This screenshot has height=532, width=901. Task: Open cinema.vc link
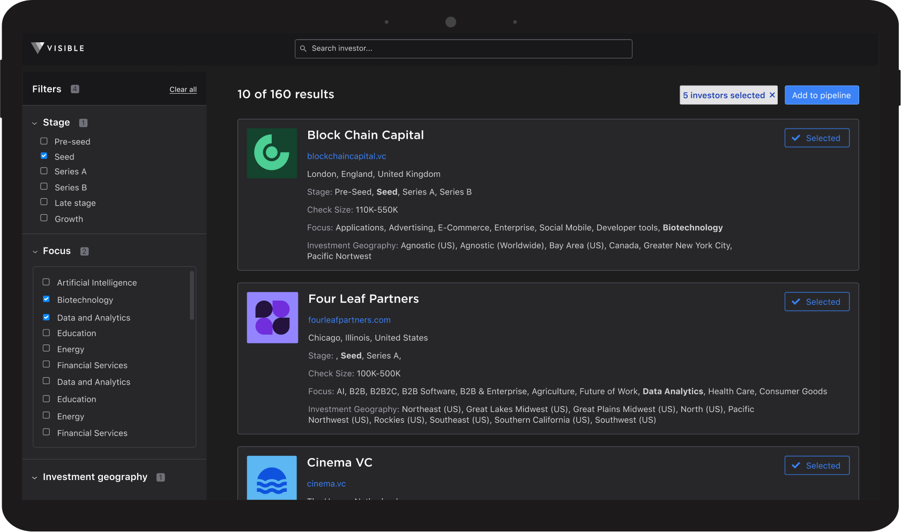pyautogui.click(x=326, y=484)
